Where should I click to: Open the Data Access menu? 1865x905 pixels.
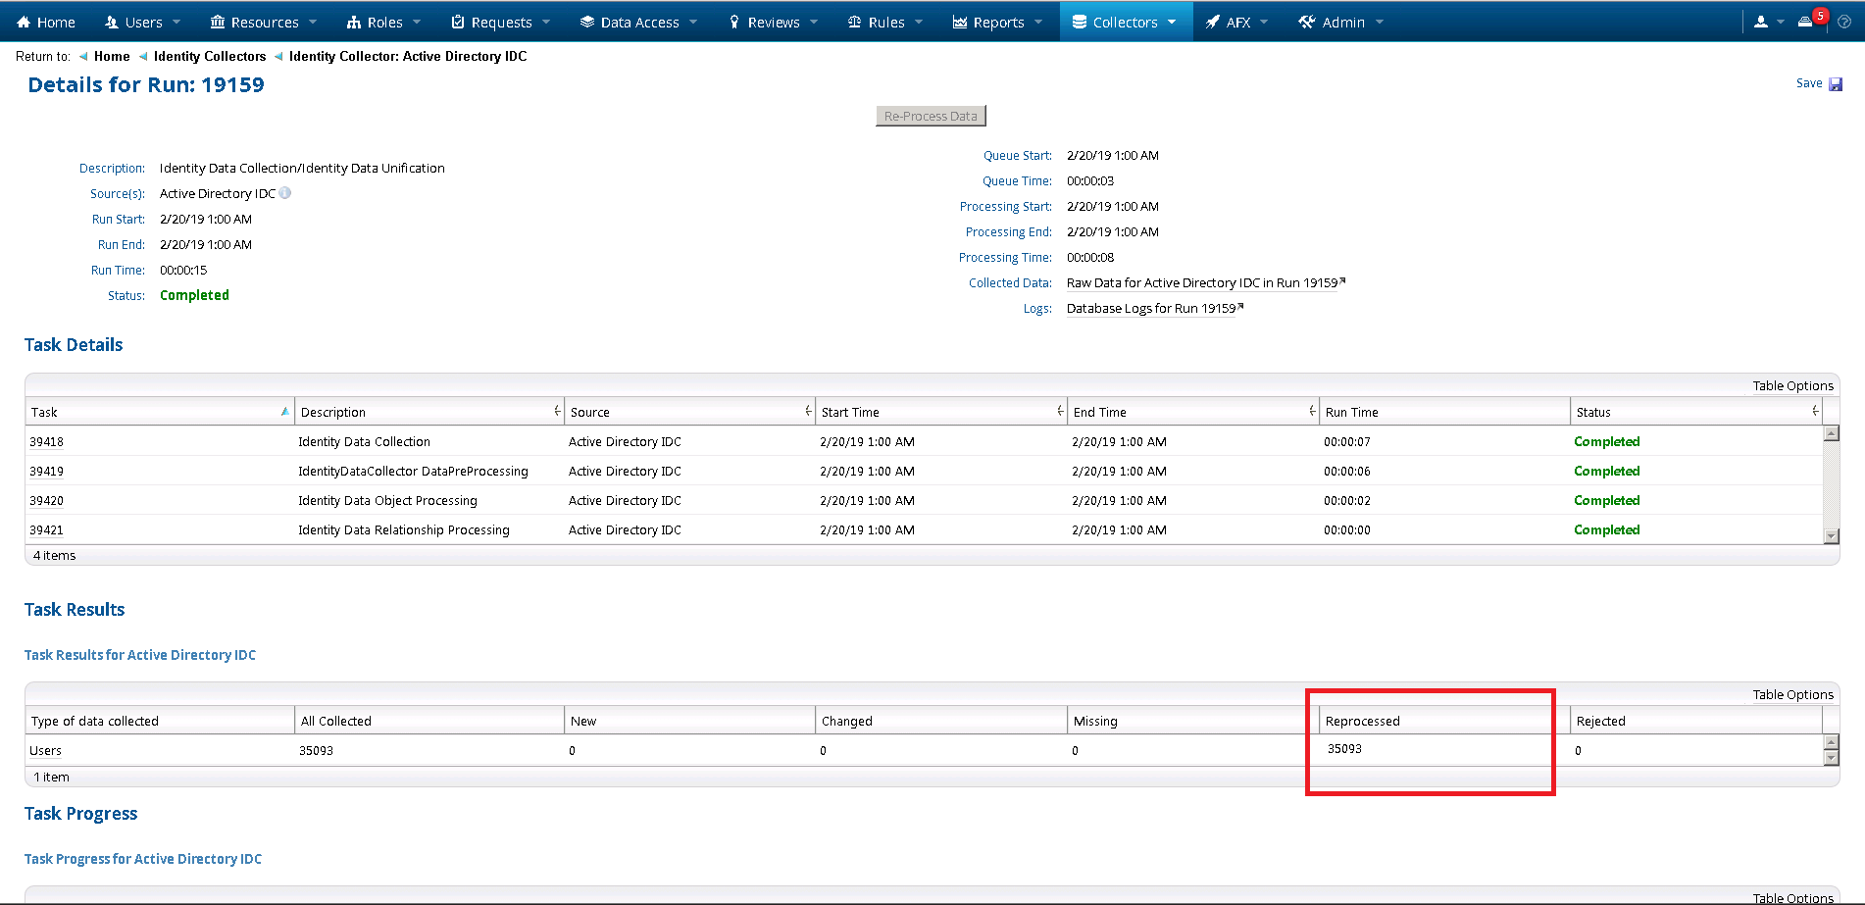point(638,22)
